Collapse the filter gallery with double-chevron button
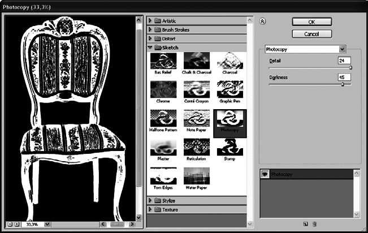This screenshot has width=368, height=233. pyautogui.click(x=262, y=21)
